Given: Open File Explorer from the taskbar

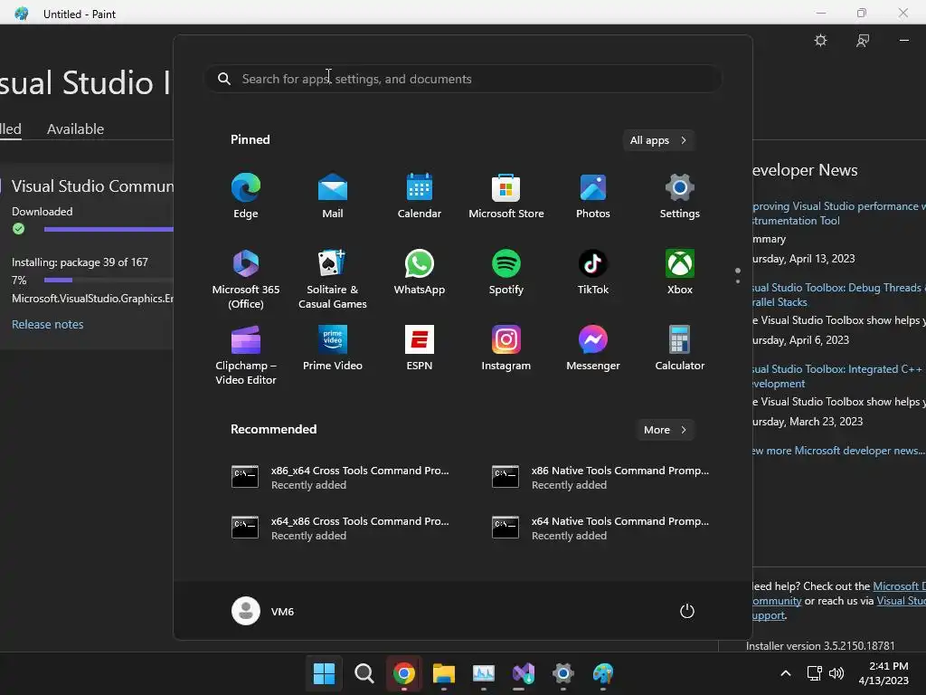Looking at the screenshot, I should coord(443,673).
